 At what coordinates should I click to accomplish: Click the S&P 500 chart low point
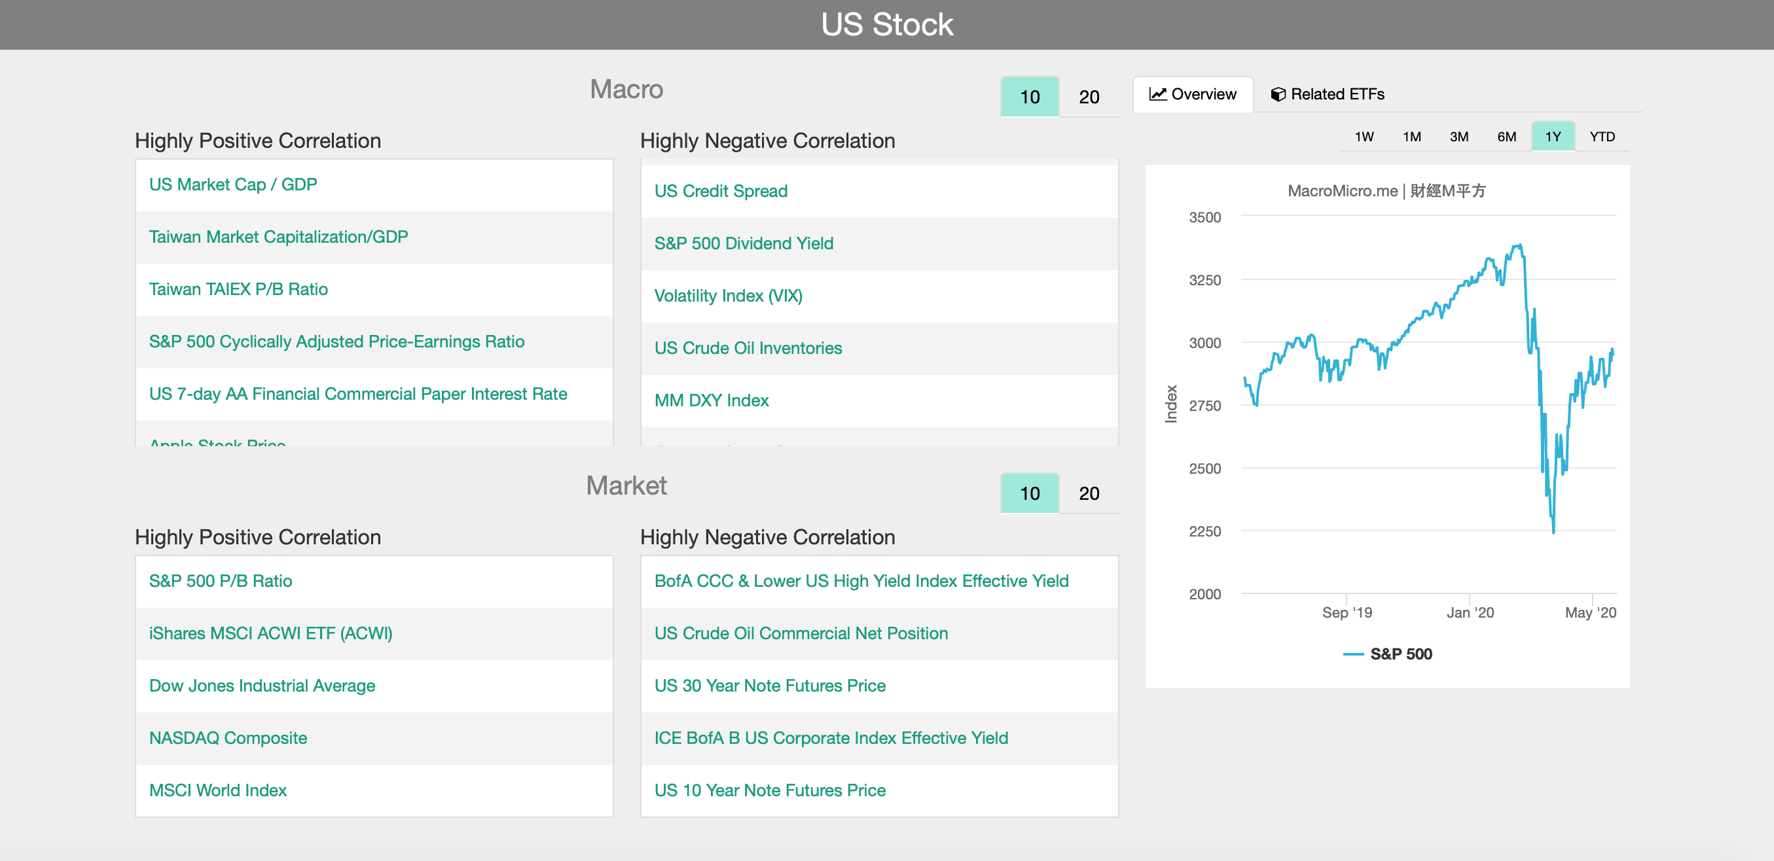pyautogui.click(x=1553, y=531)
